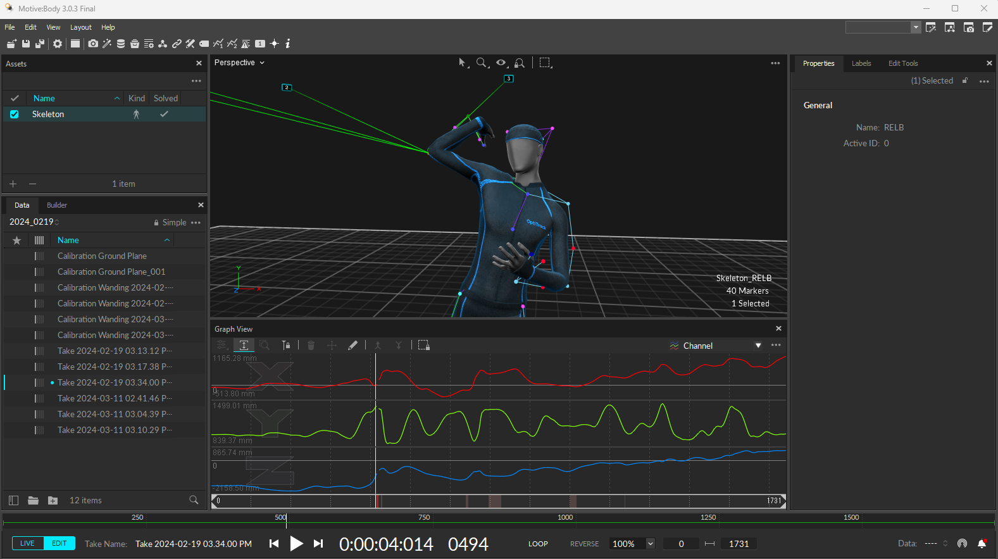Switch to the Builder tab
Viewport: 998px width, 559px height.
(x=57, y=205)
